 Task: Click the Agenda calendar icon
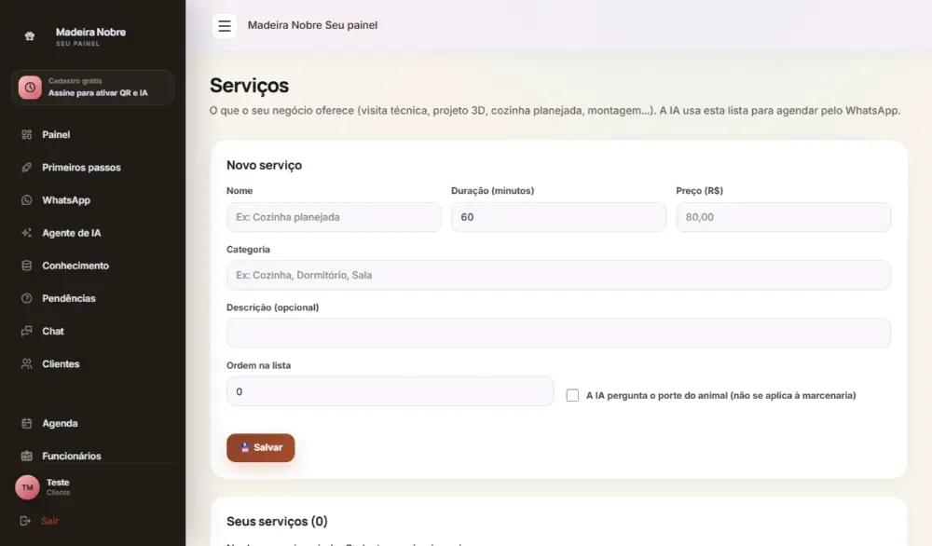coord(27,424)
